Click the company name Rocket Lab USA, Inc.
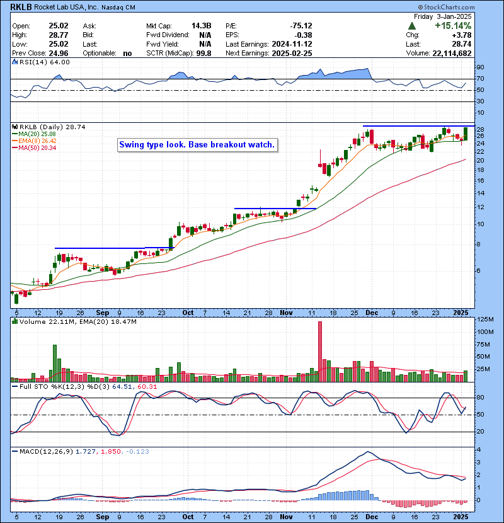Image resolution: width=504 pixels, height=523 pixels. point(66,7)
